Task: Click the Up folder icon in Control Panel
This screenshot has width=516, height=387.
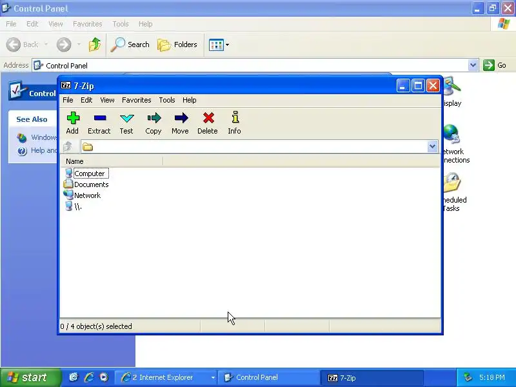Action: coord(95,45)
